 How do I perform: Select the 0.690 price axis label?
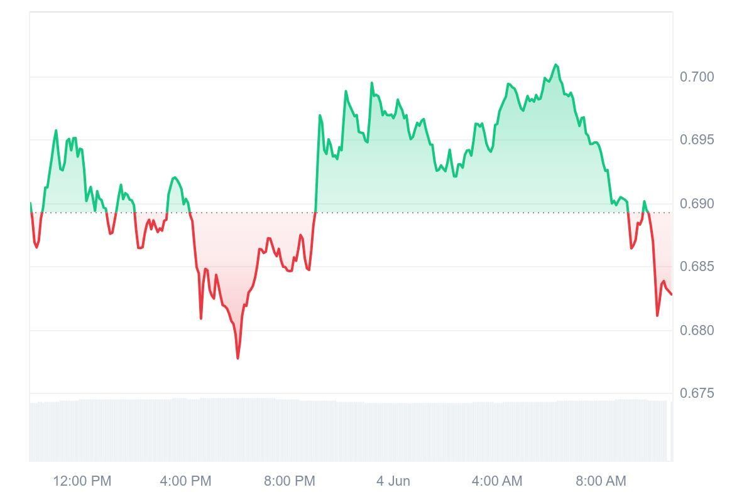(x=697, y=204)
